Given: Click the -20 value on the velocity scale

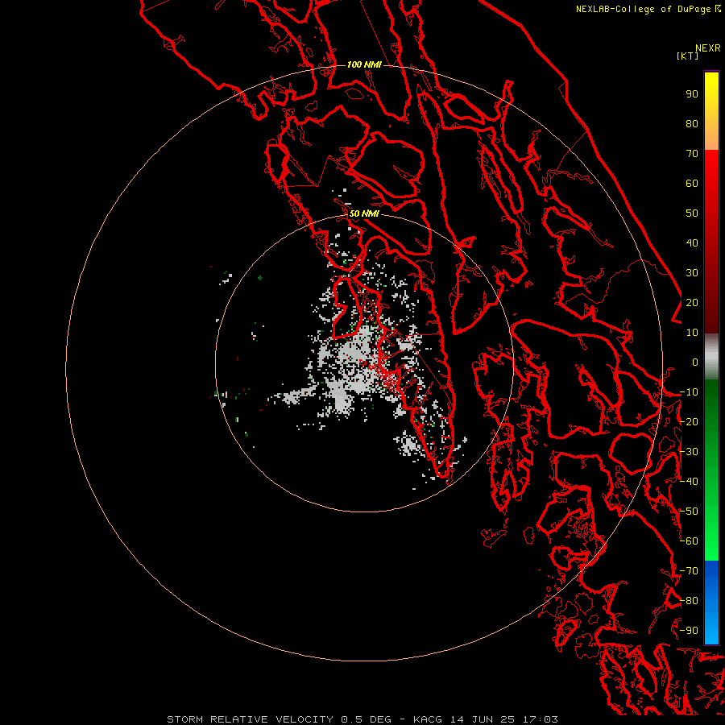Looking at the screenshot, I should pos(689,421).
